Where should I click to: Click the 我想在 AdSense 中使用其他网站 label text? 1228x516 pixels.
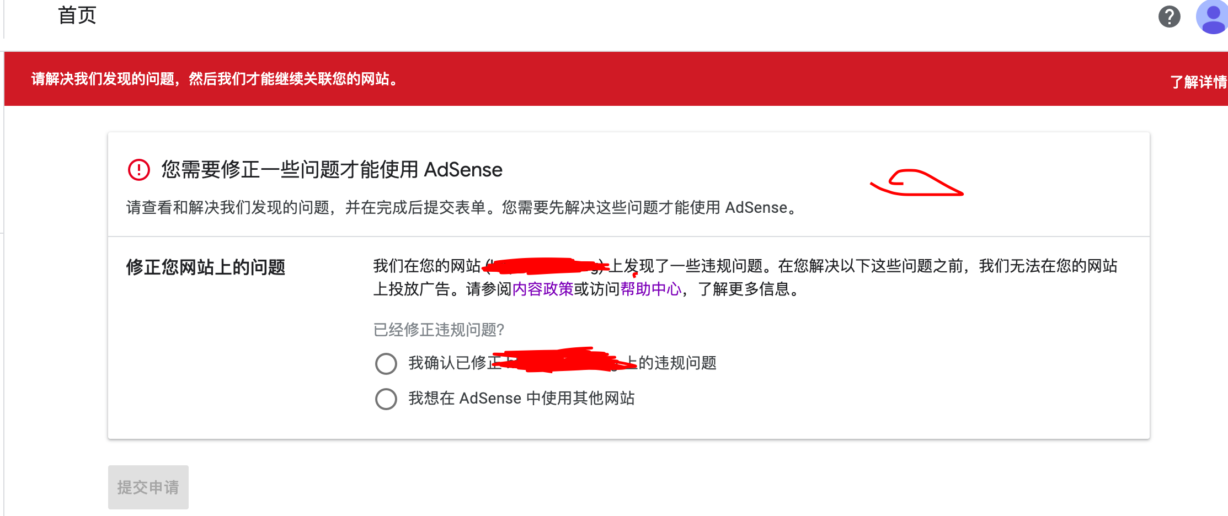[x=521, y=398]
